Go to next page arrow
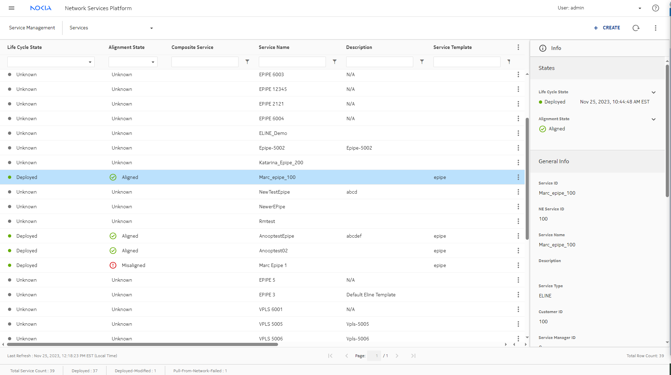Image resolution: width=671 pixels, height=375 pixels. pyautogui.click(x=397, y=356)
